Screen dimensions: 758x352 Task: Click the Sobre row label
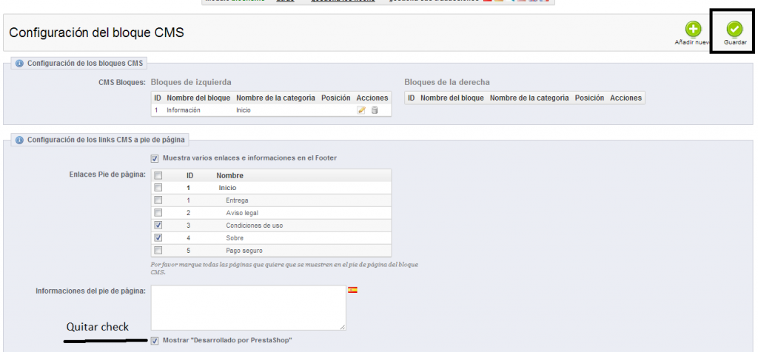tap(235, 238)
